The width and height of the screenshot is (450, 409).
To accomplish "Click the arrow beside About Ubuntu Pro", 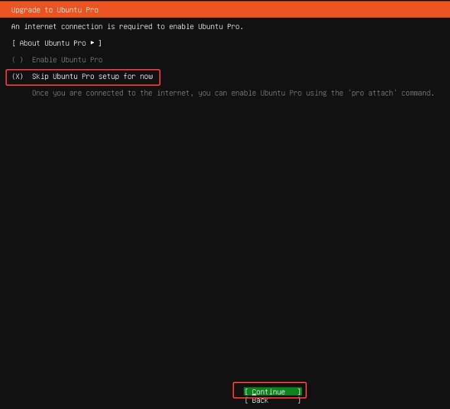I will click(x=93, y=43).
